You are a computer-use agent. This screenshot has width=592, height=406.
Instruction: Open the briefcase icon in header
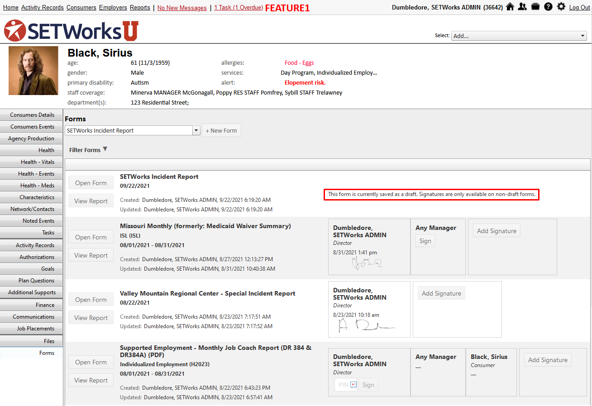point(535,7)
